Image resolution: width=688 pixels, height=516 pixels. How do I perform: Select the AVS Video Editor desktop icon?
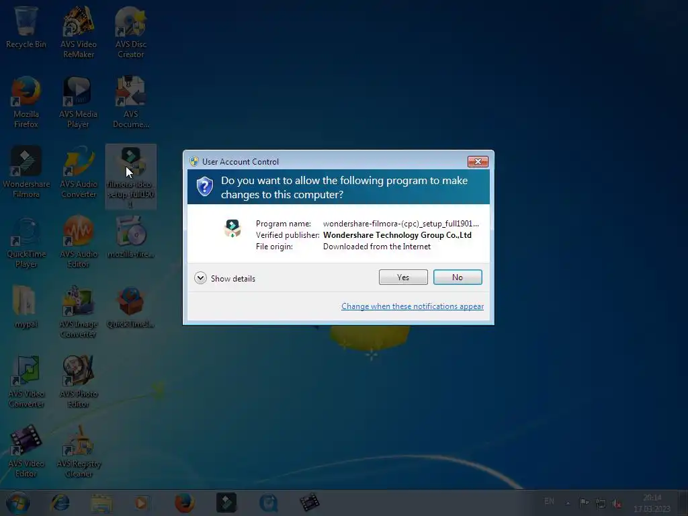pyautogui.click(x=26, y=451)
